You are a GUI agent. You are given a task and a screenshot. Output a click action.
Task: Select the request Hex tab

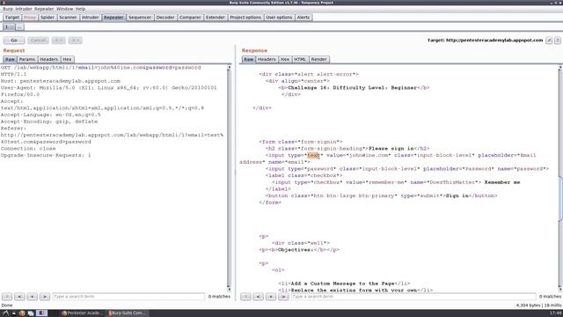coord(67,59)
